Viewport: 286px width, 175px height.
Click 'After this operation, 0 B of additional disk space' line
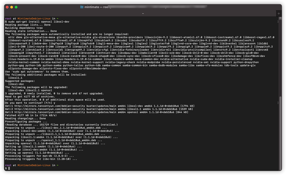pos(55,100)
